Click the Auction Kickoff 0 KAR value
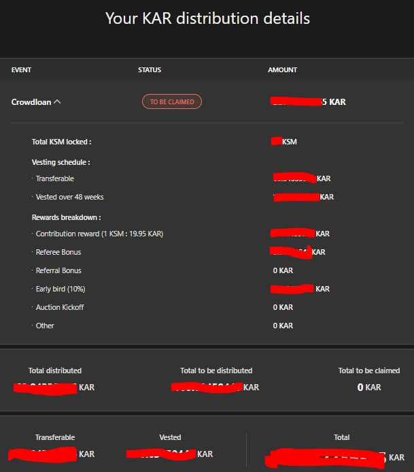The height and width of the screenshot is (472, 414). coord(283,307)
